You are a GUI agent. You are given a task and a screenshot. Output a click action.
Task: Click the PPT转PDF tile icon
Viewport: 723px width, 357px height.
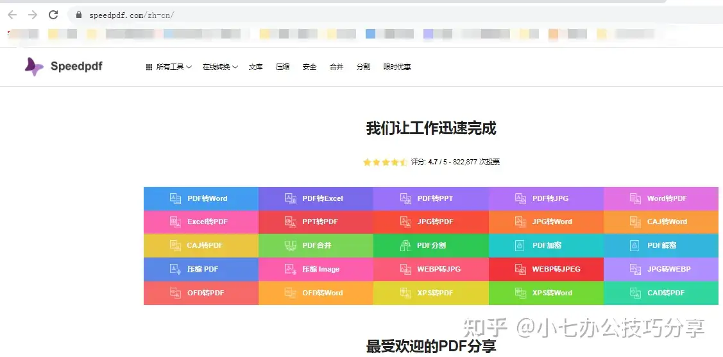click(291, 222)
